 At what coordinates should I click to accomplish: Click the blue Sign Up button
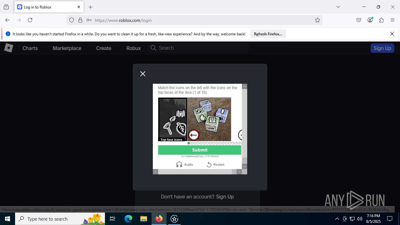coord(382,48)
